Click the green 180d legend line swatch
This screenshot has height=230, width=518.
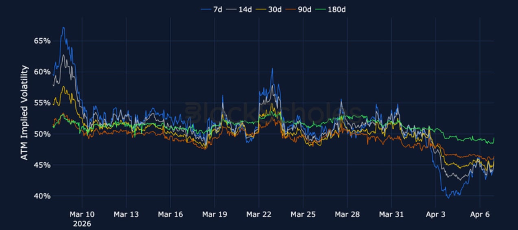click(320, 9)
